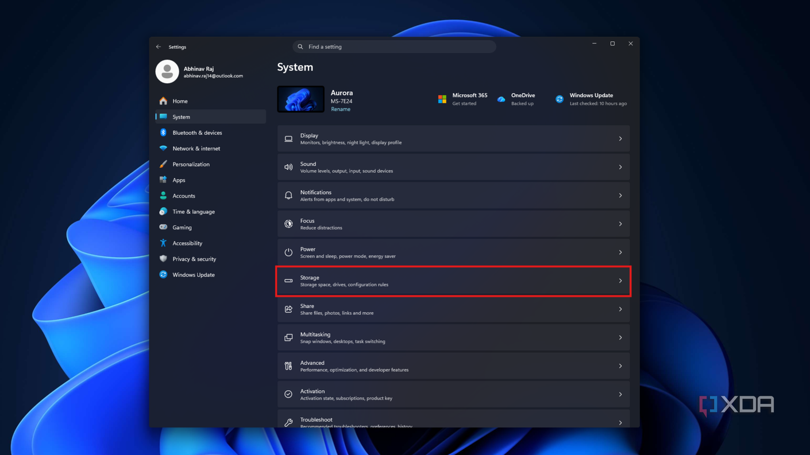Select the System monitor icon in sidebar
Viewport: 810px width, 455px height.
click(x=163, y=116)
